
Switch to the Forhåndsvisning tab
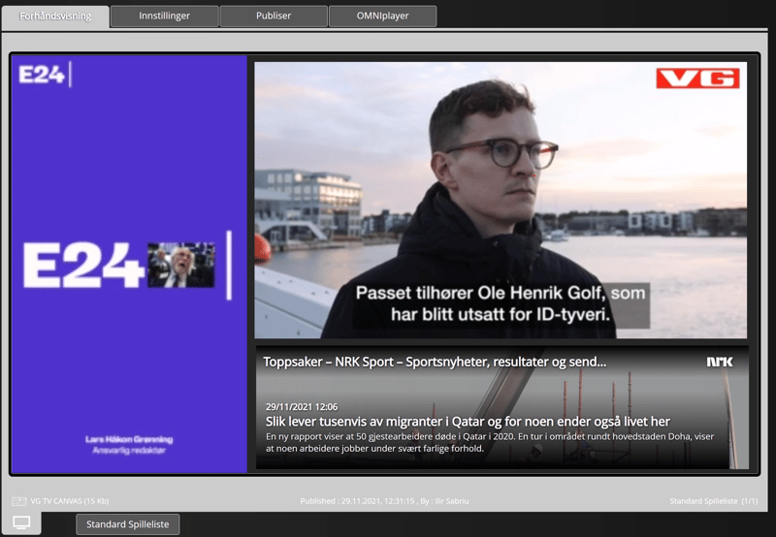point(55,16)
